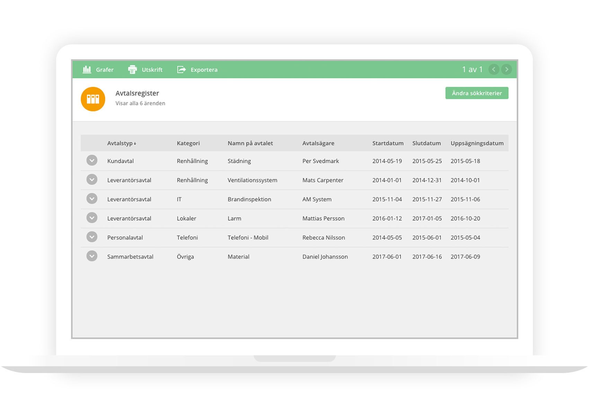589x416 pixels.
Task: Click the Utskrift printer icon
Action: [132, 69]
